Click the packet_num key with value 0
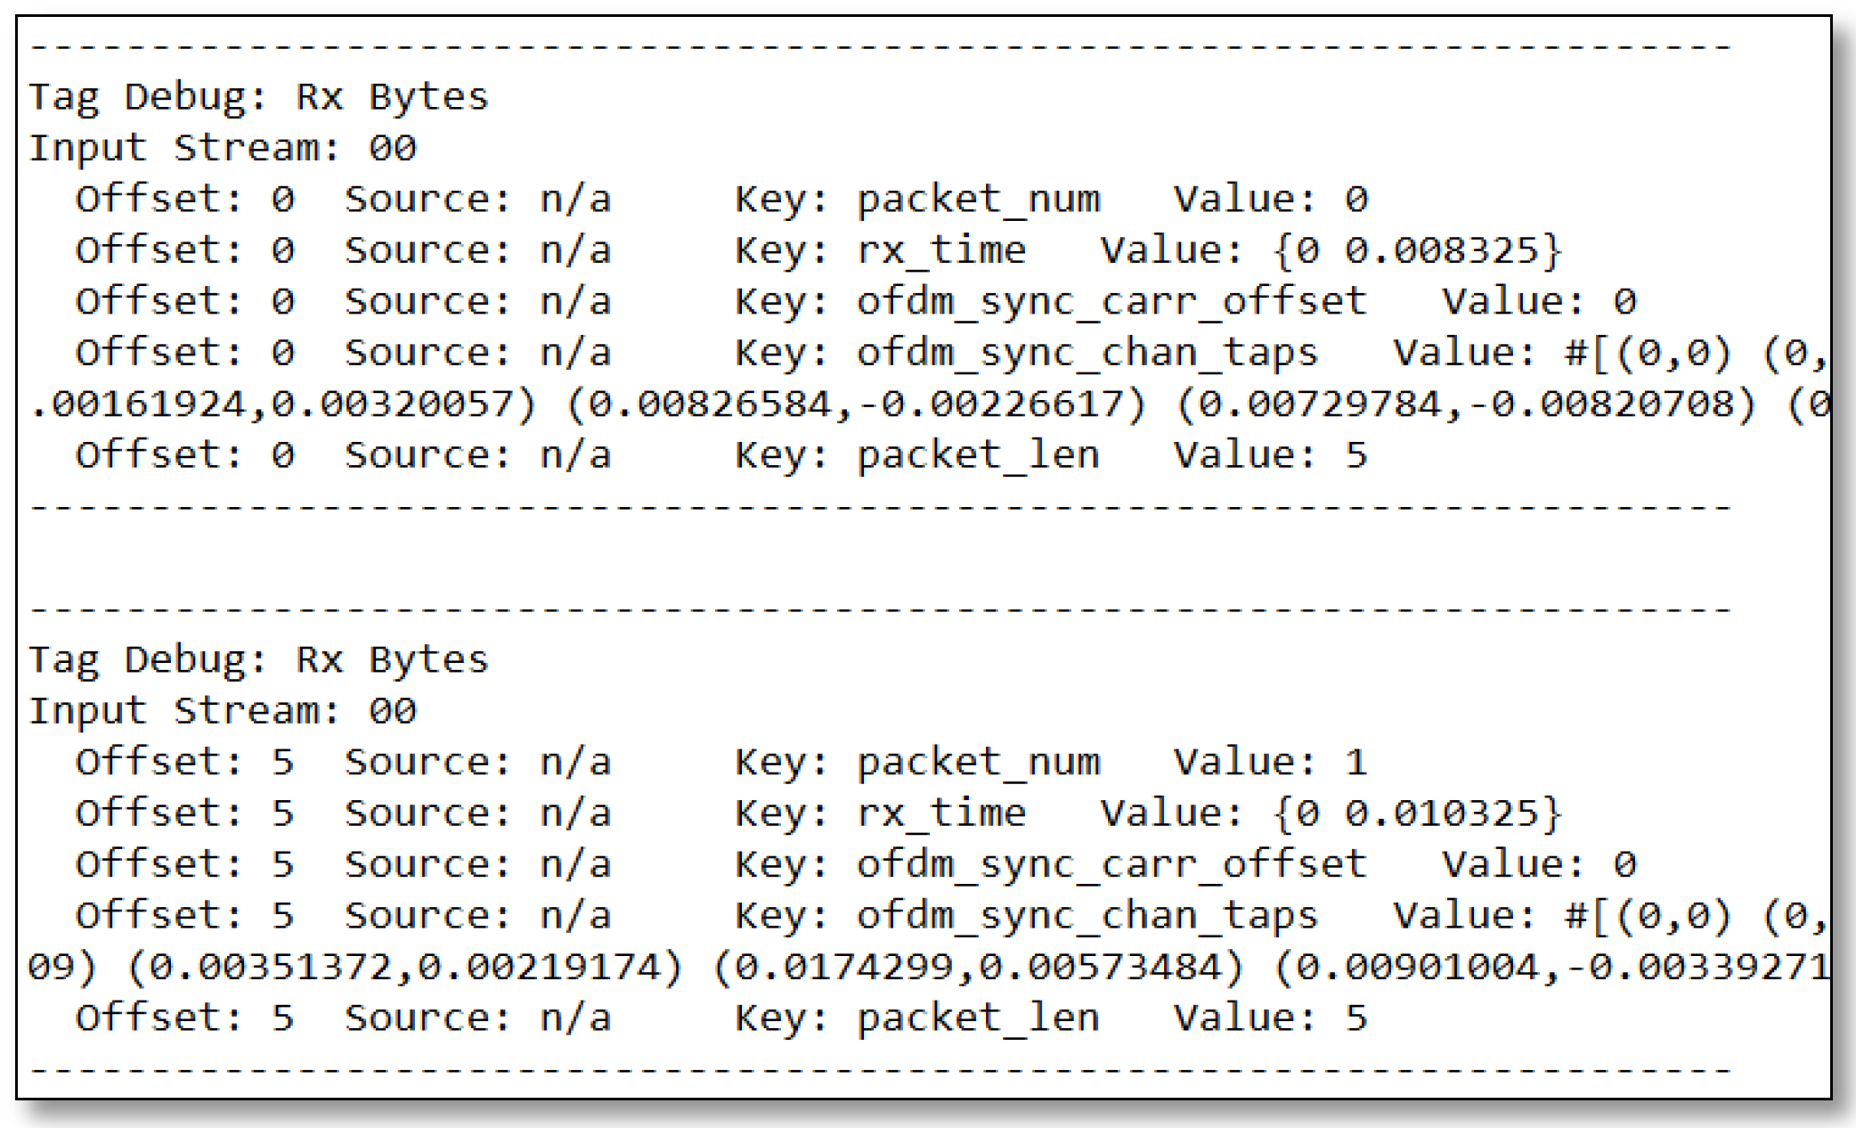Screen dimensions: 1856x1128 pyautogui.click(x=978, y=200)
